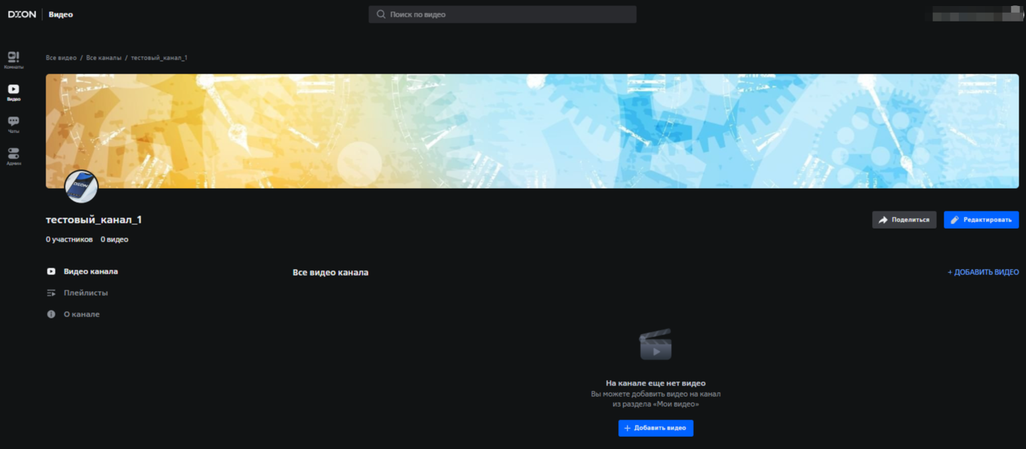The width and height of the screenshot is (1026, 449).
Task: Click '0 участников' members count
Action: (69, 240)
